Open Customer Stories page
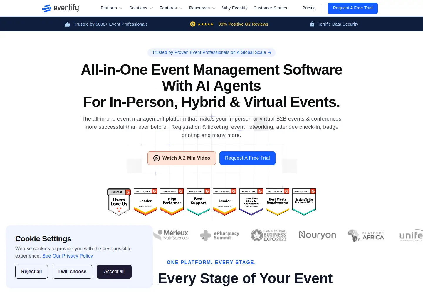423x294 pixels. pyautogui.click(x=270, y=8)
